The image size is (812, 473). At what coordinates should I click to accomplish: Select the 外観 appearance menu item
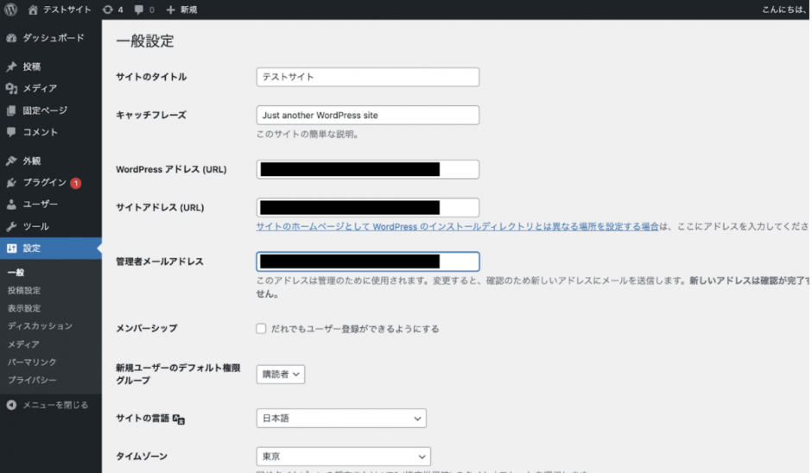(32, 161)
